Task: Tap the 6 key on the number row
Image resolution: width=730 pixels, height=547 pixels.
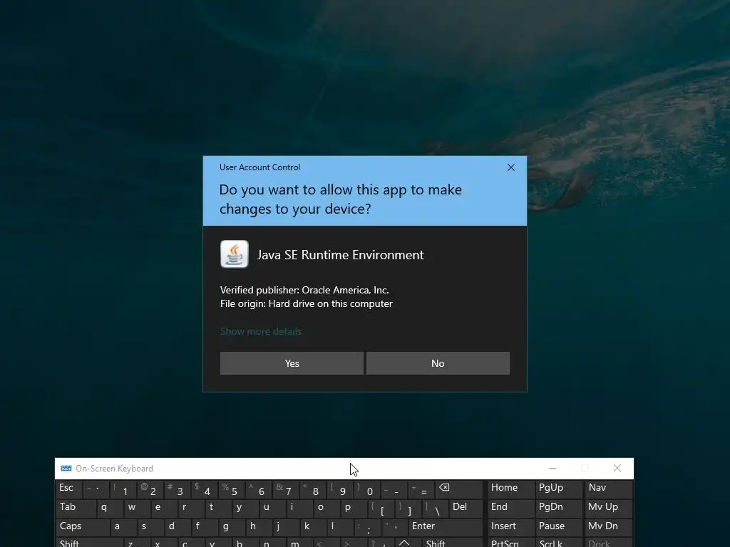Action: [259, 489]
